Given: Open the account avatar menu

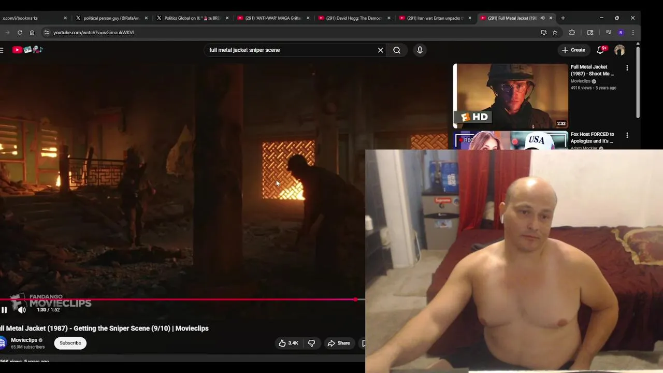Looking at the screenshot, I should [619, 50].
